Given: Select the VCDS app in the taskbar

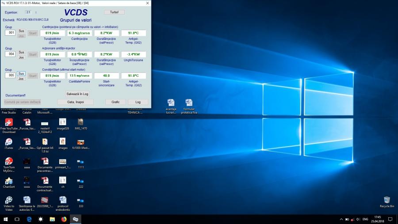Looking at the screenshot, I should (x=76, y=219).
